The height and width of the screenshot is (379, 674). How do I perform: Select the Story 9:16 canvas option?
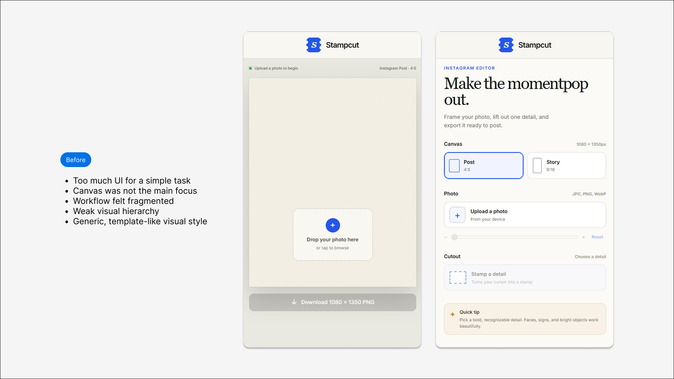click(x=566, y=166)
